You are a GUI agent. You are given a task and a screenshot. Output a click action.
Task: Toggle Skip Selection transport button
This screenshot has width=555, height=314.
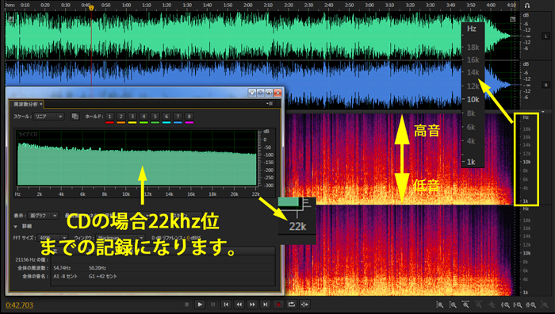tap(304, 304)
